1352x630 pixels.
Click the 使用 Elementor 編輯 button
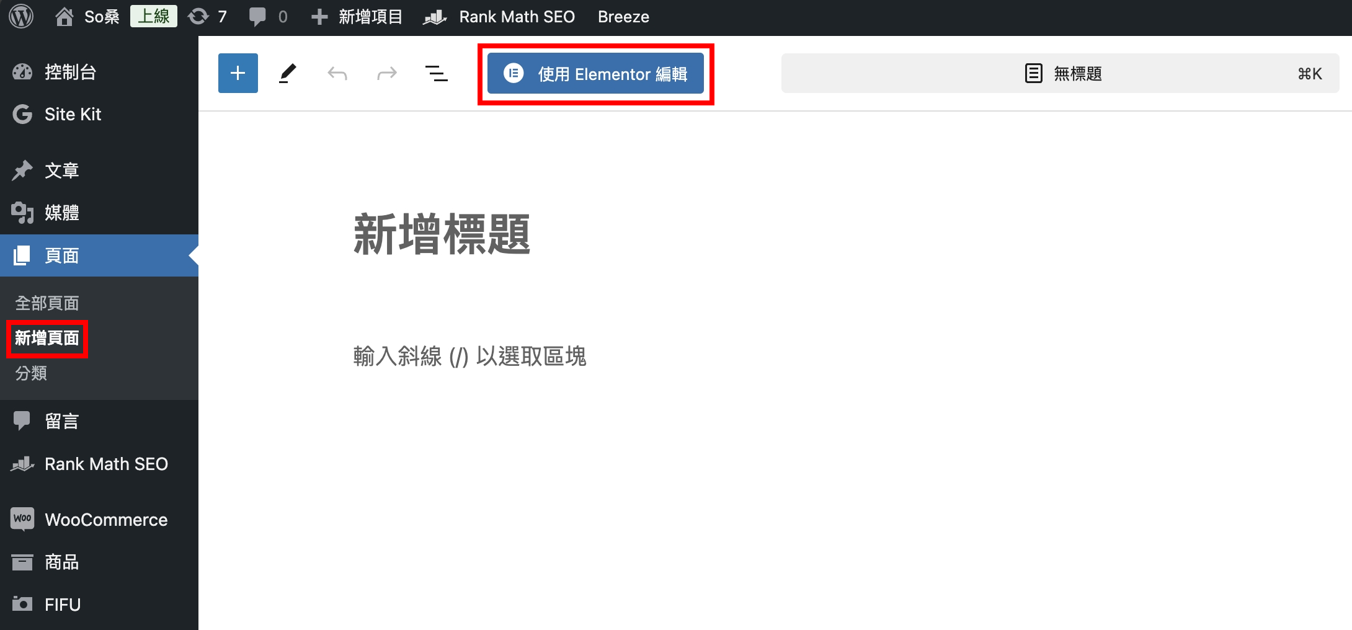[x=595, y=74]
